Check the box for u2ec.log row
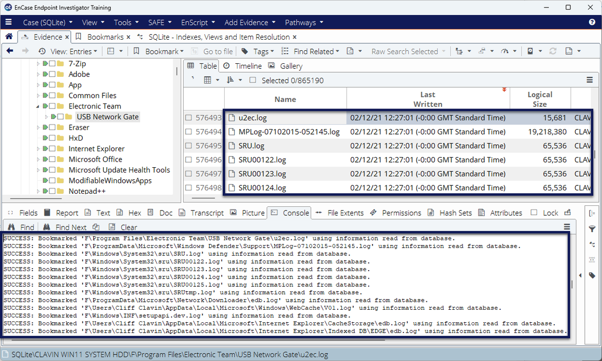This screenshot has width=602, height=361. (x=189, y=118)
